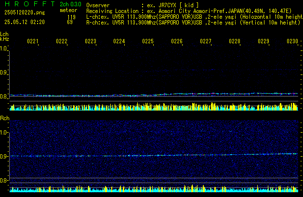
Task: Select the 0228 time marker
Action: (x=235, y=41)
